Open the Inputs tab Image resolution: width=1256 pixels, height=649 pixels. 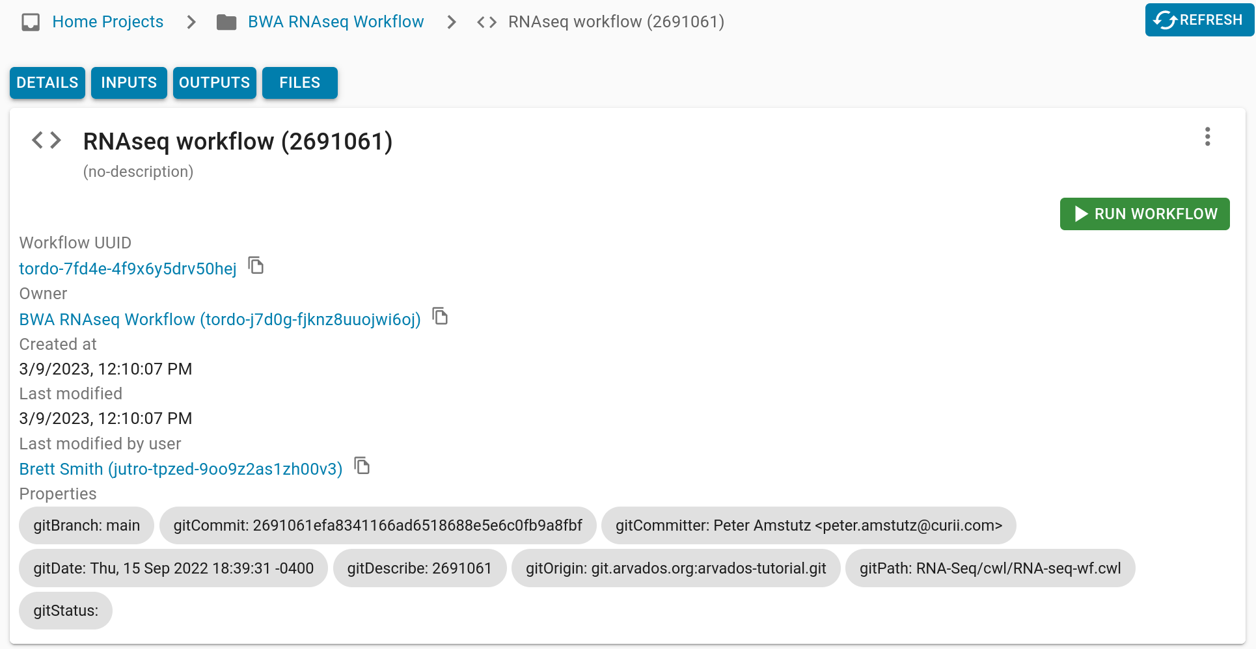tap(129, 83)
